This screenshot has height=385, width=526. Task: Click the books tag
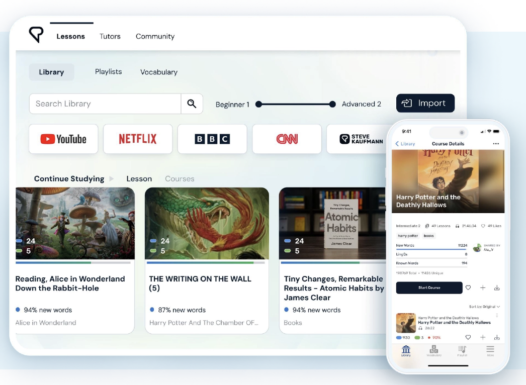point(429,236)
